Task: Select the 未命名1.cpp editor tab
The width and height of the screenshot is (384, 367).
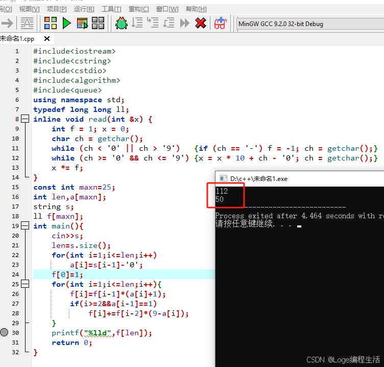Action: tap(17, 39)
